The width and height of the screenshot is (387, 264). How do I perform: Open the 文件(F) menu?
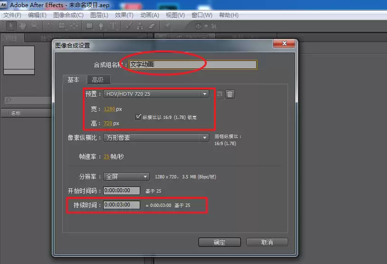(12, 15)
